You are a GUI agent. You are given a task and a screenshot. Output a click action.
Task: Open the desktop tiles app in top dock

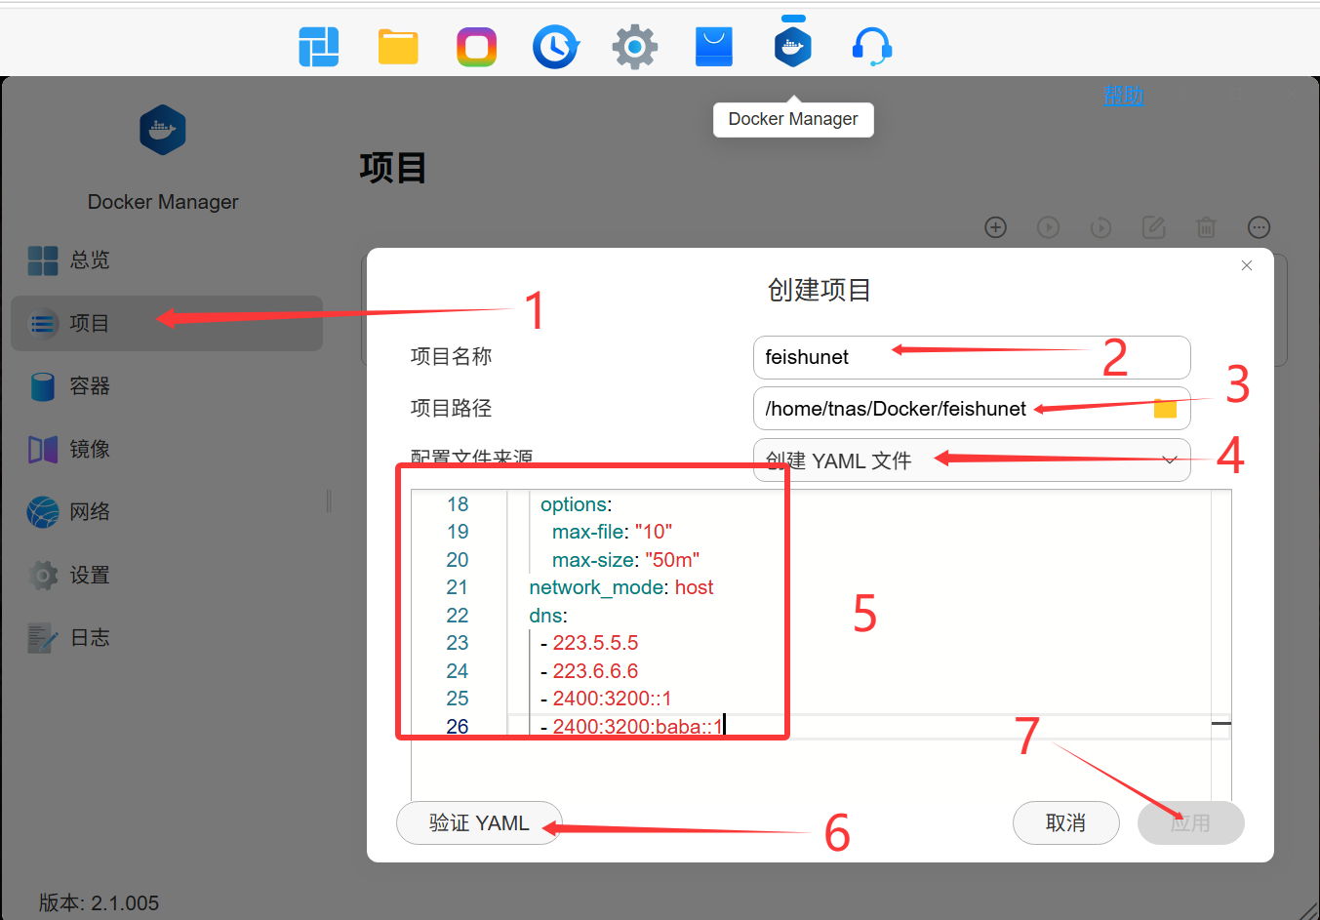[319, 46]
